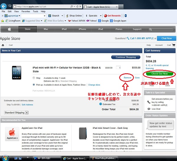Viewport: 177px width, 161px height.
Task: Click the Continue Shopping button
Action: tap(126, 57)
